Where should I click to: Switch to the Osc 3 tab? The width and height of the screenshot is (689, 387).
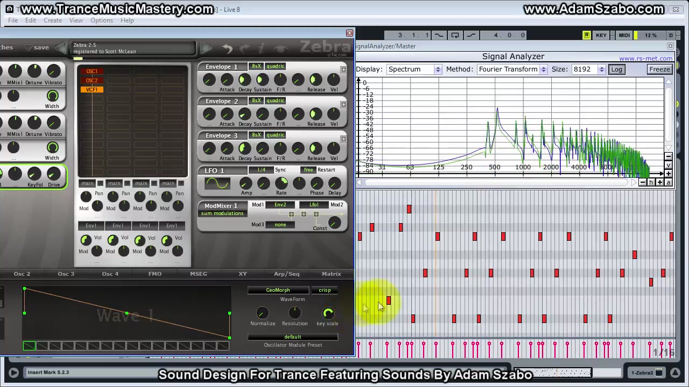pos(66,274)
